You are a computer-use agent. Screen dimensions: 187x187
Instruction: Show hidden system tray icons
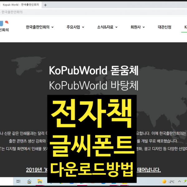[x=180, y=181]
